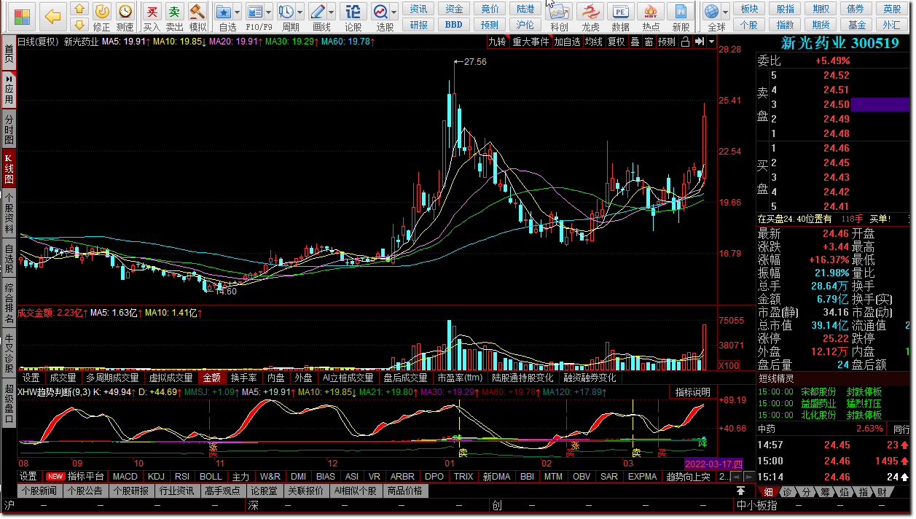
Task: Select the 诊 tab in right panel
Action: point(788,492)
